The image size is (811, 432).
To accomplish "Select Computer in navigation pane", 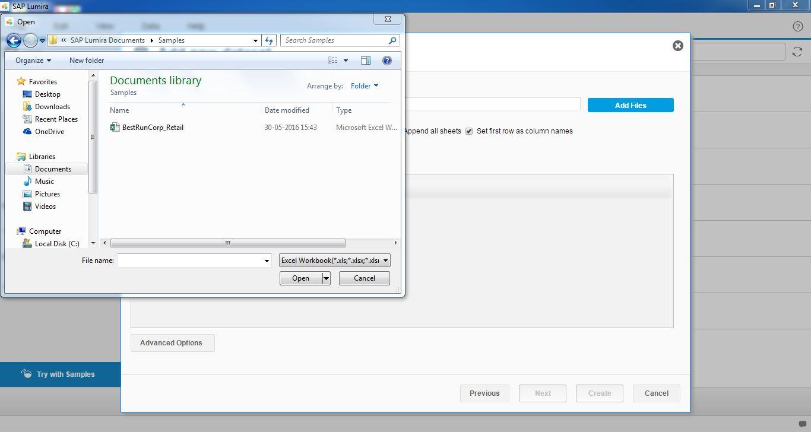I will 45,231.
